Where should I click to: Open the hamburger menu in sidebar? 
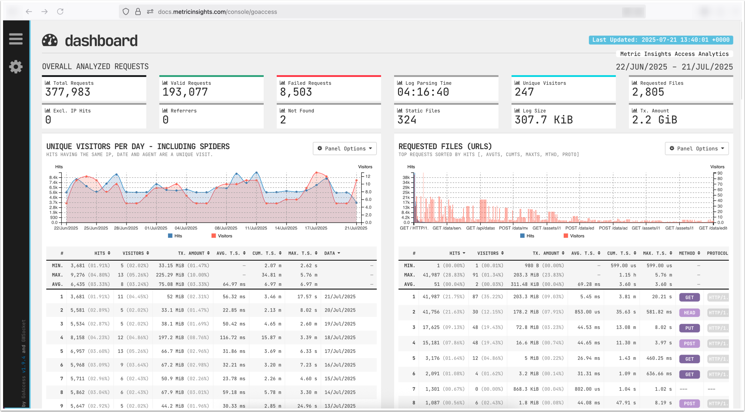pos(16,39)
